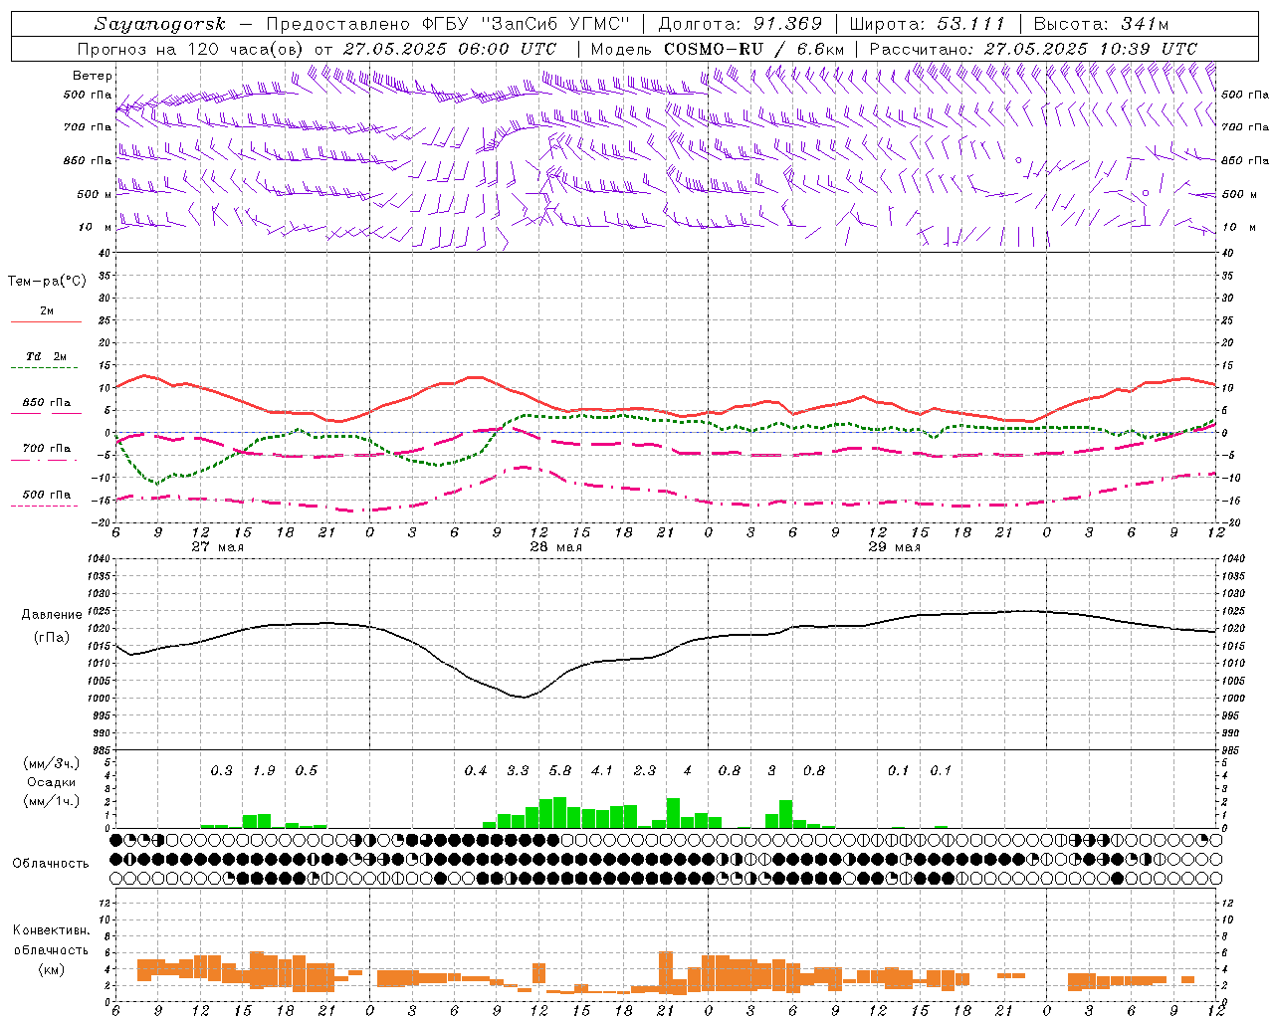1274x1019 pixels.
Task: Click the precipitation value '0.4'
Action: pyautogui.click(x=476, y=770)
